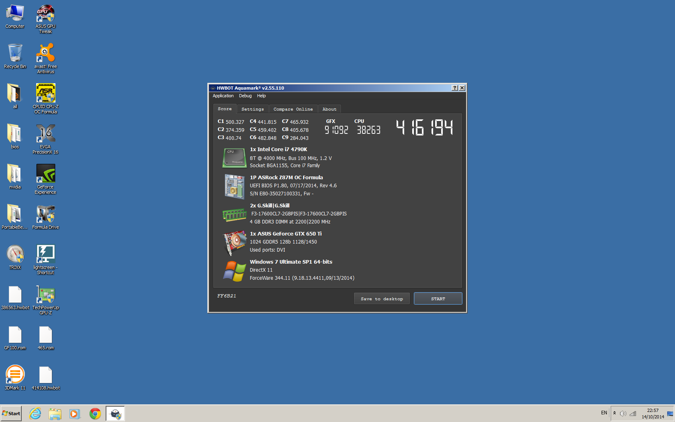
Task: Launch EVGA PrecisionX 16
Action: (45, 139)
